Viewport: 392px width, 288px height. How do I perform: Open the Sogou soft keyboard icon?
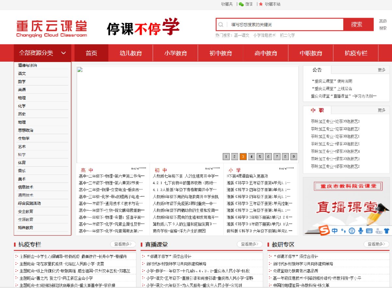[x=369, y=231]
